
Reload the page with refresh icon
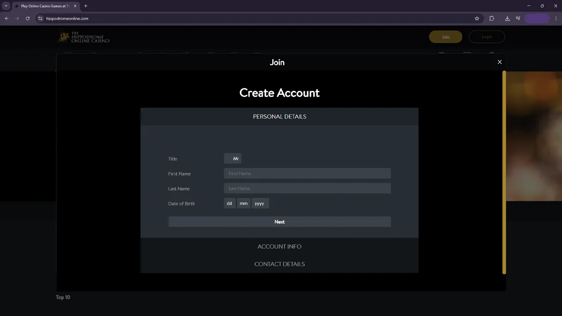point(28,18)
